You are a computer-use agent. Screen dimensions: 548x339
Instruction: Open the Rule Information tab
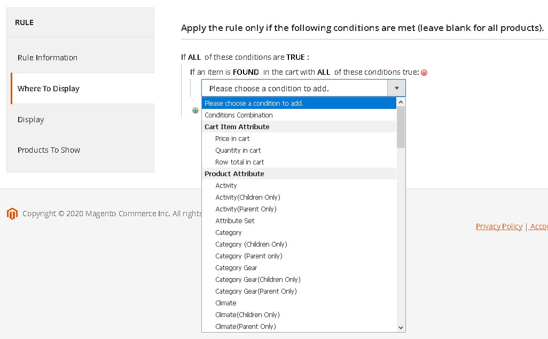pyautogui.click(x=48, y=58)
